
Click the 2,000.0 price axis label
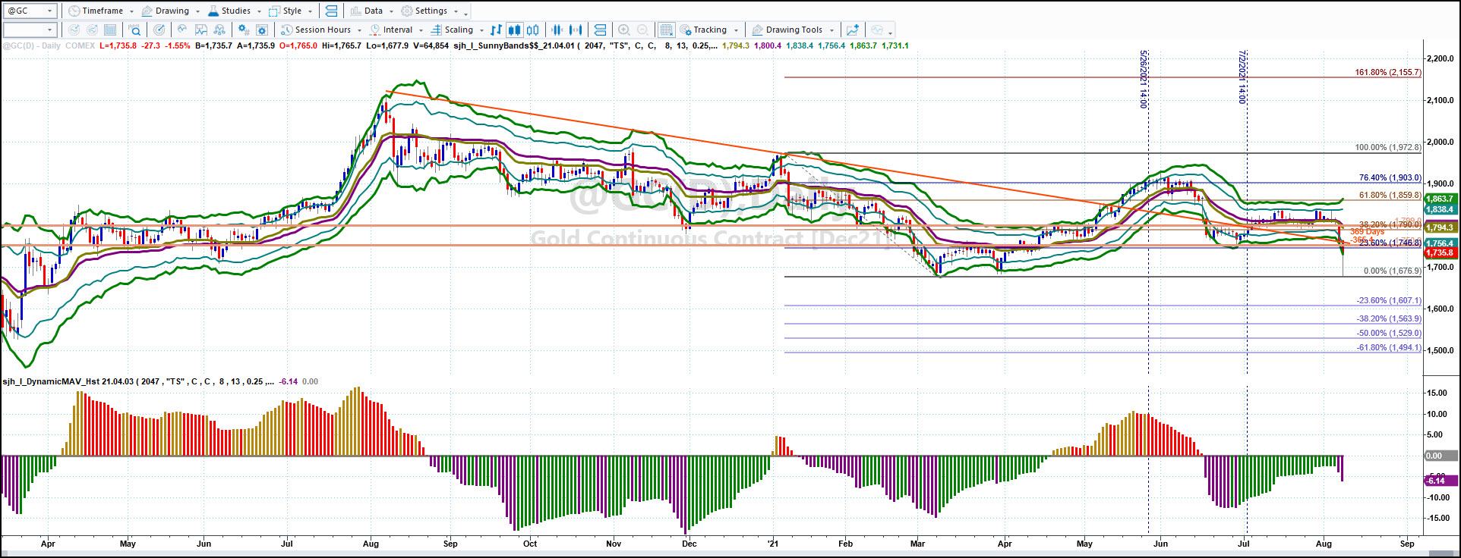pyautogui.click(x=1440, y=142)
